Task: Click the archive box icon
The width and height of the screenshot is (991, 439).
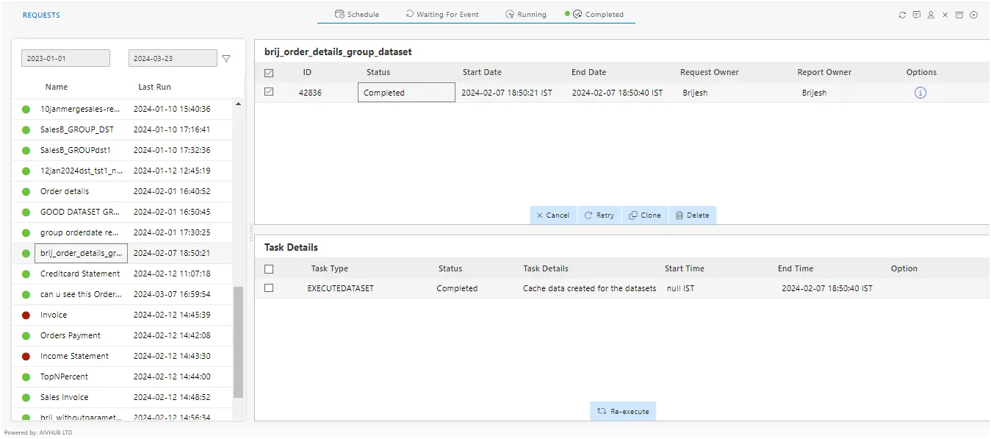Action: tap(959, 15)
